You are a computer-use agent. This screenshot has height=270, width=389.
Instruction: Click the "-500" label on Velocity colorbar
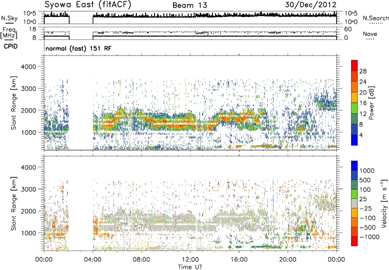[367, 228]
